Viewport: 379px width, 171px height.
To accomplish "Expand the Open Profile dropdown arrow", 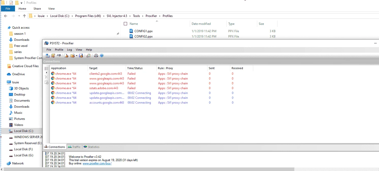I will (x=77, y=56).
